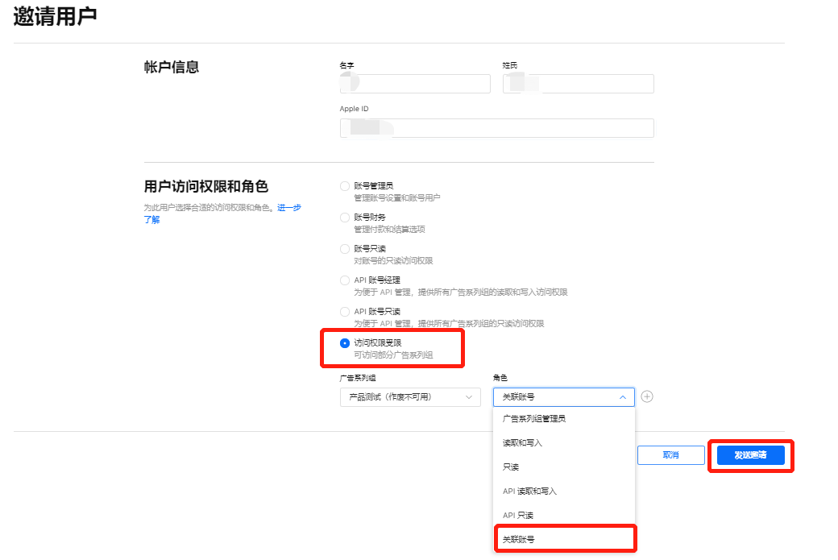The width and height of the screenshot is (838, 560).
Task: Select the 账号管理员 radio button
Action: 343,185
